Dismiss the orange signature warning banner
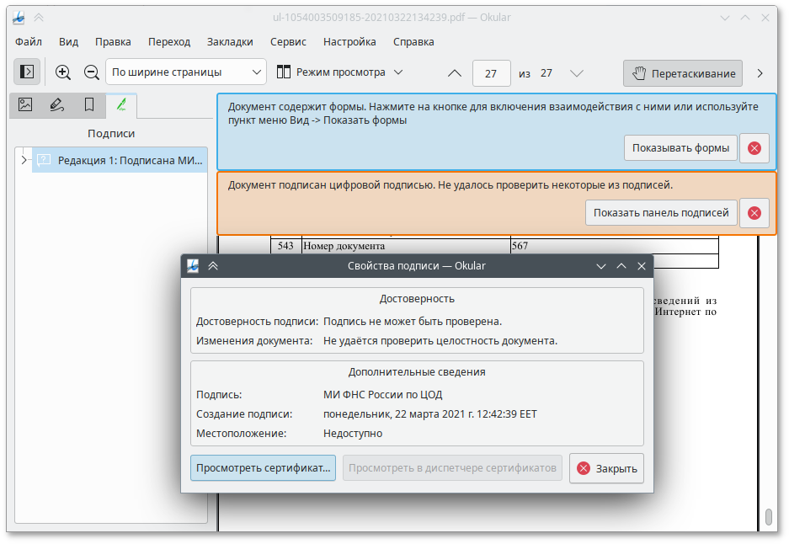789x544 pixels. click(x=754, y=213)
